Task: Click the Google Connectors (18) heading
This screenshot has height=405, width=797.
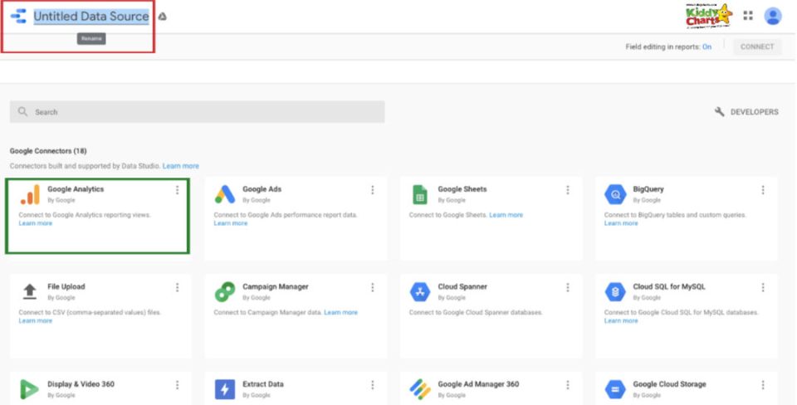Action: point(48,151)
